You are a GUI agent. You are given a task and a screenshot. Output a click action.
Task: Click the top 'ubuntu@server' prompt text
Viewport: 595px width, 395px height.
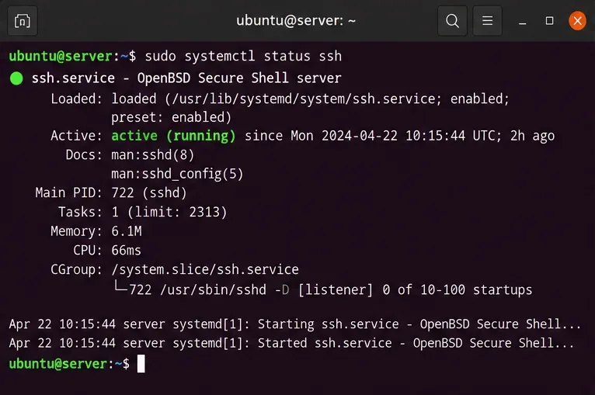click(x=61, y=56)
